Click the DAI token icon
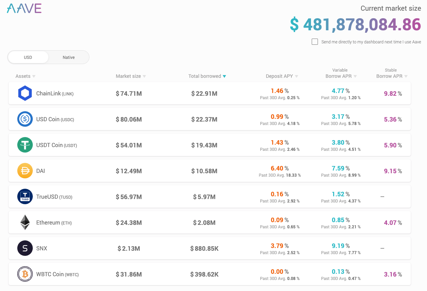 click(25, 171)
